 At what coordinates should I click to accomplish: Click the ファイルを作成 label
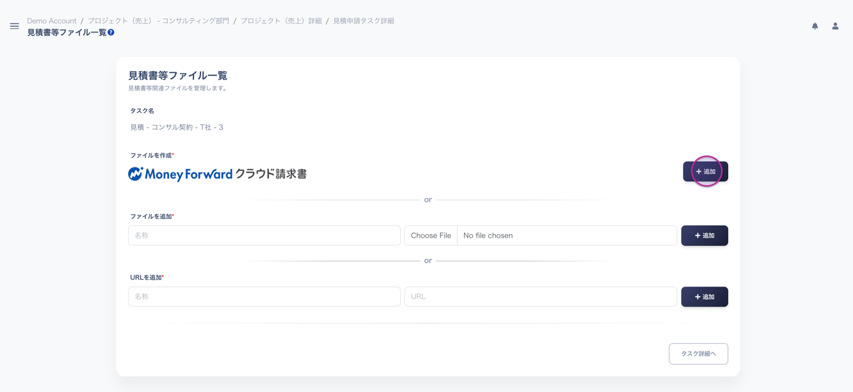click(x=152, y=155)
